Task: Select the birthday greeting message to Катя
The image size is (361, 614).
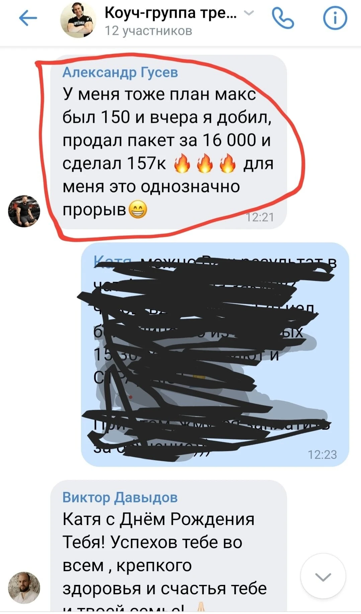Action: [x=168, y=547]
